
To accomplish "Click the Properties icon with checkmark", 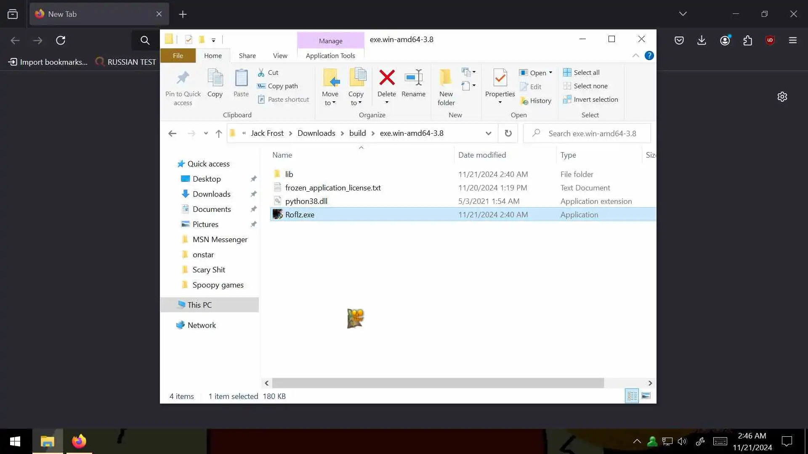I will click(500, 78).
